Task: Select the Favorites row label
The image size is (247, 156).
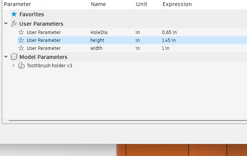Action: 32,14
